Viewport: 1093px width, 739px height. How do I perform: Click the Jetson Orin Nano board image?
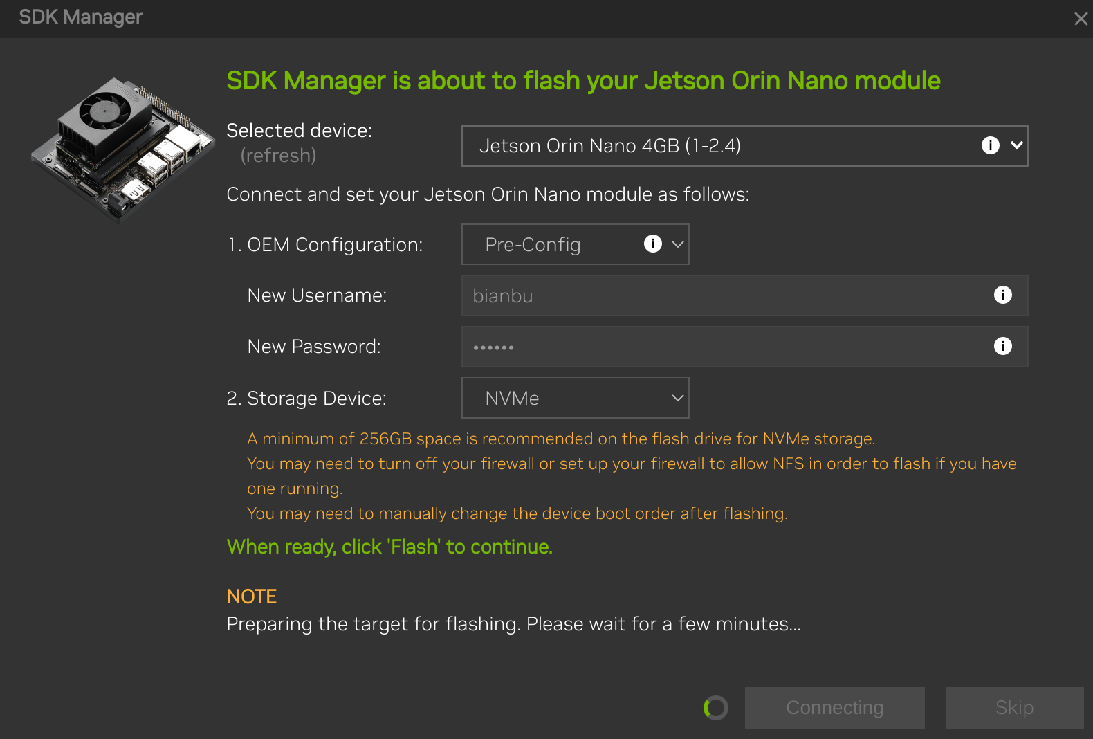[123, 149]
